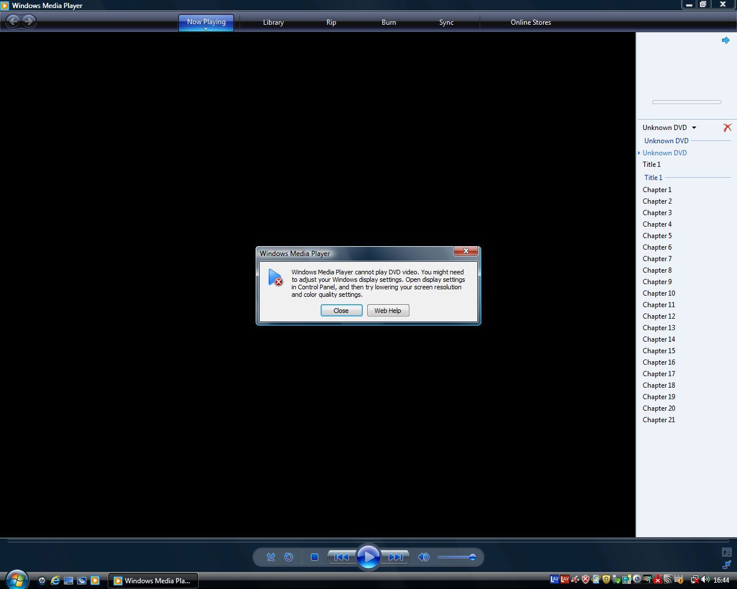
Task: Click Close button in error dialog
Action: 341,311
